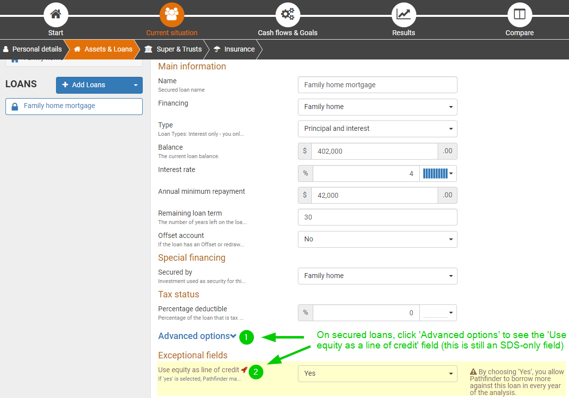This screenshot has width=569, height=398.
Task: Open the Personal details tab
Action: 33,49
